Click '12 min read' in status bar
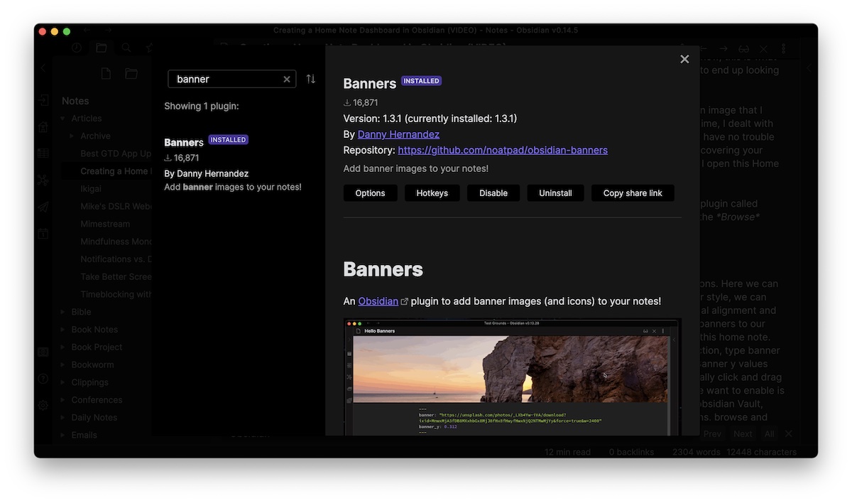The height and width of the screenshot is (503, 852). tap(567, 452)
